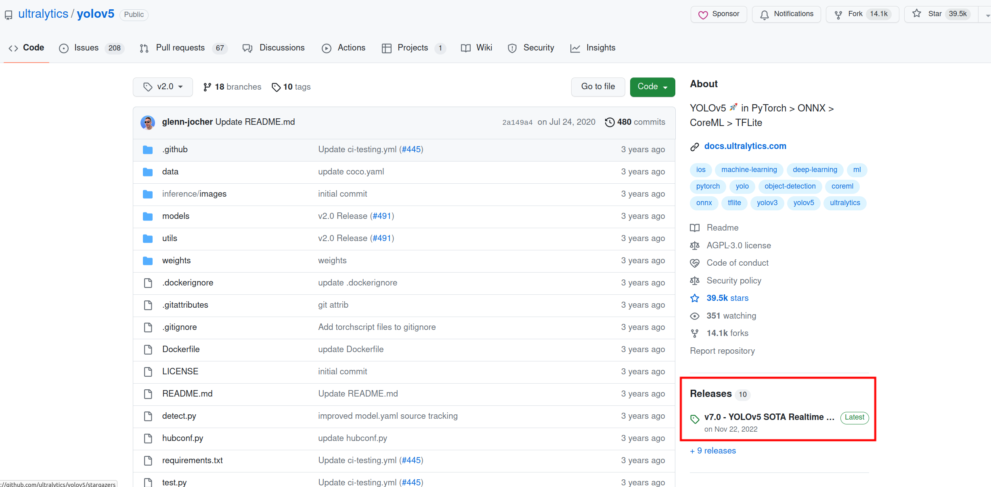Click the star icon next to 39.5k stars
This screenshot has height=487, width=991.
(695, 298)
